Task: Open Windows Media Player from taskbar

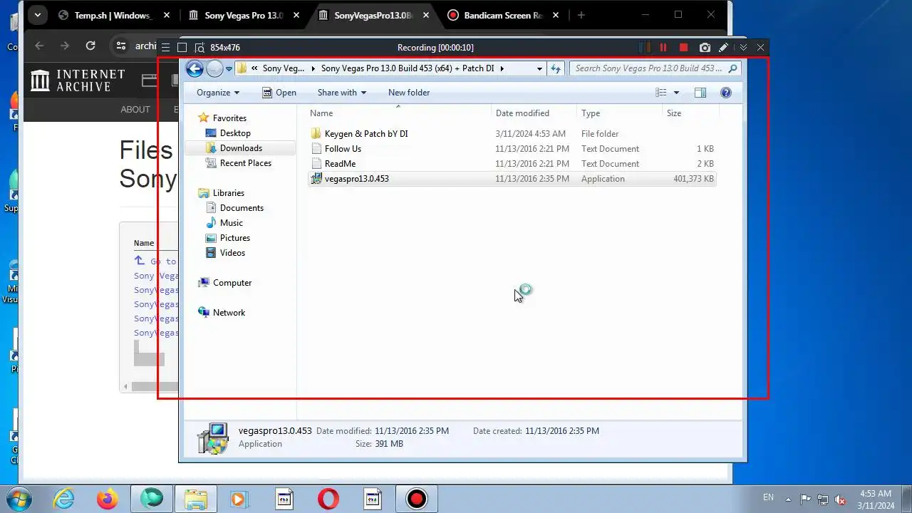Action: point(240,499)
